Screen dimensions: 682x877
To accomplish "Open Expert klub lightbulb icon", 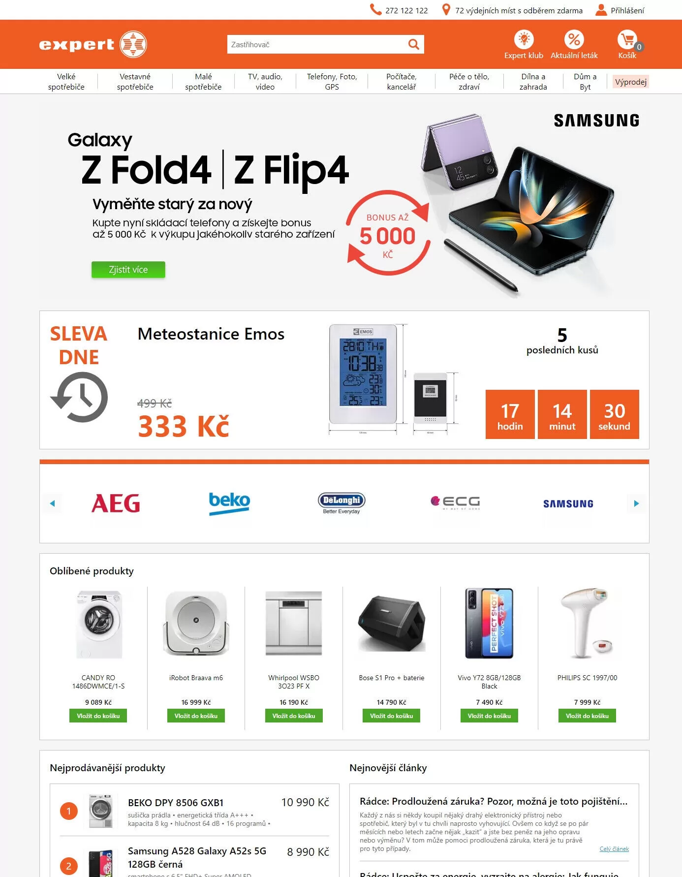I will (524, 39).
